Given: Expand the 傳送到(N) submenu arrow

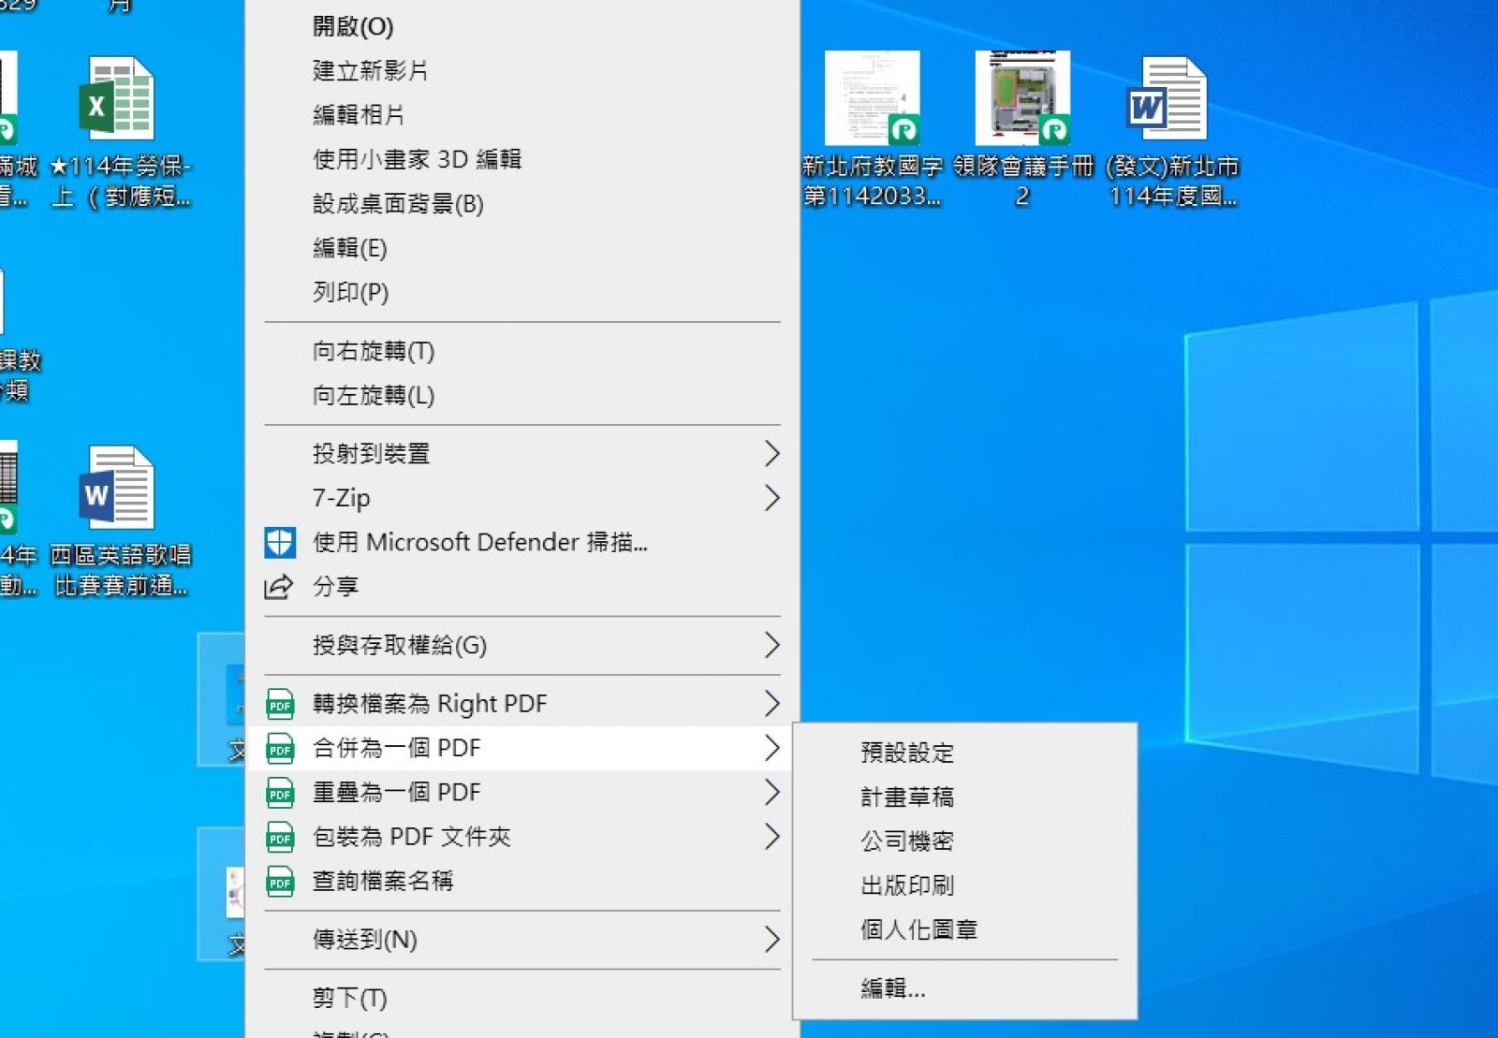Looking at the screenshot, I should [771, 940].
